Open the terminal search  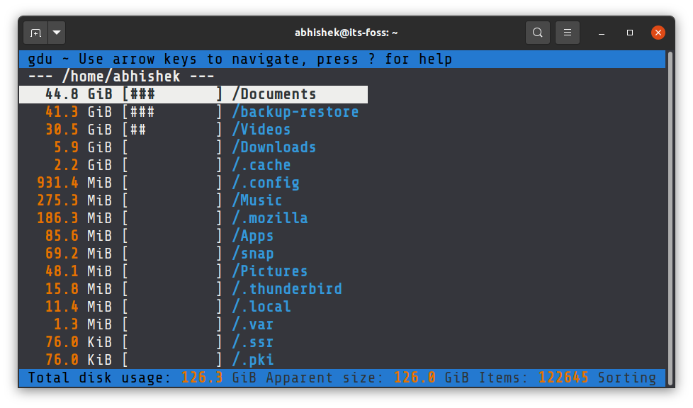tap(537, 32)
